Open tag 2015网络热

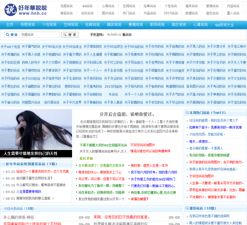tap(113, 86)
